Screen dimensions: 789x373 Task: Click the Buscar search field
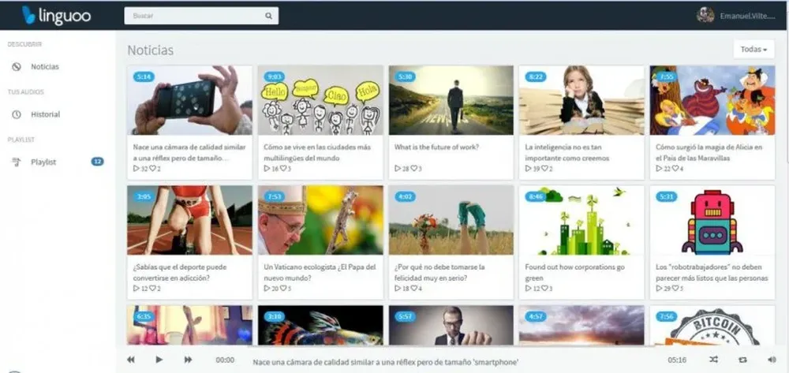click(201, 16)
